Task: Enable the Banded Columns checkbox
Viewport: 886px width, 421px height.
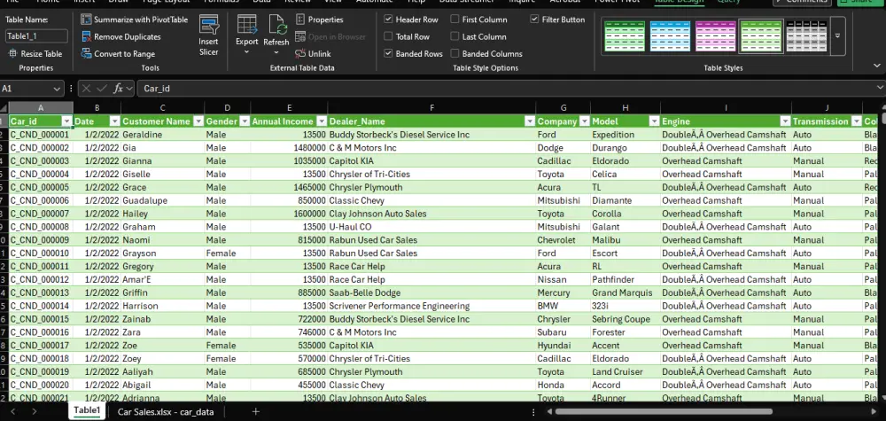Action: [455, 54]
